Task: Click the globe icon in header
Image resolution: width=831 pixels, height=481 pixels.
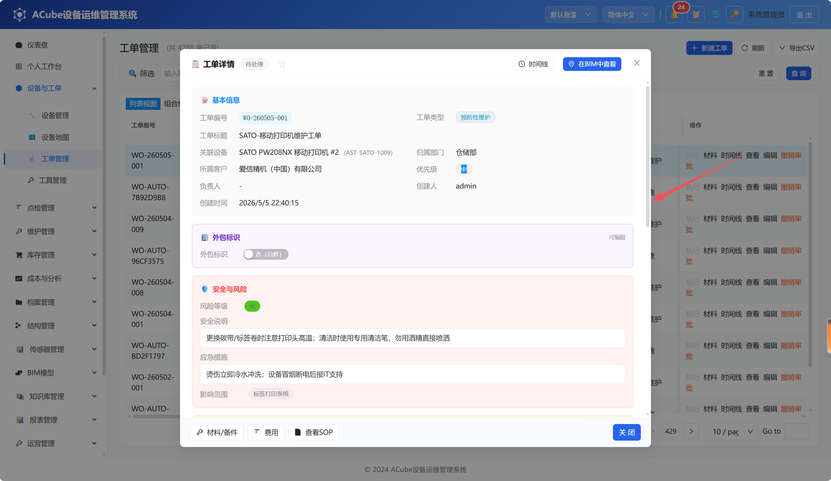Action: [x=715, y=15]
